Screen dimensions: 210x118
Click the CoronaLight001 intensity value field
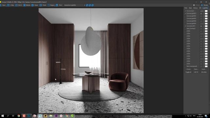pos(201,13)
